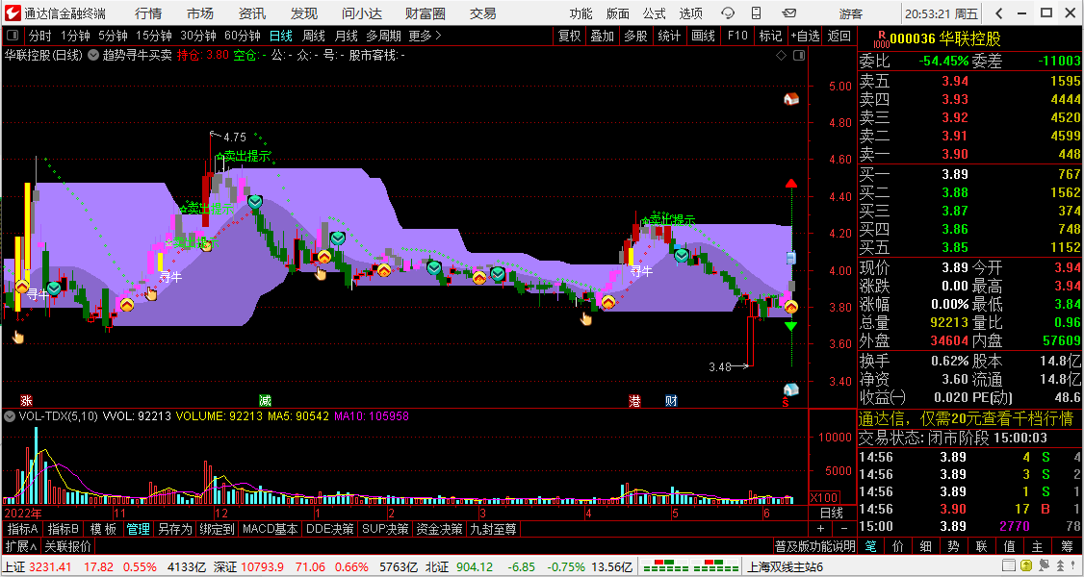The width and height of the screenshot is (1084, 577).
Task: Click 另存为 to save template
Action: click(174, 529)
